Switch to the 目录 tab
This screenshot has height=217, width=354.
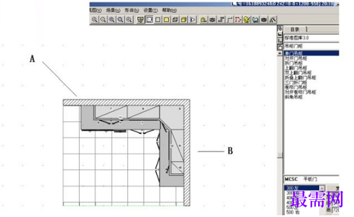point(295,29)
